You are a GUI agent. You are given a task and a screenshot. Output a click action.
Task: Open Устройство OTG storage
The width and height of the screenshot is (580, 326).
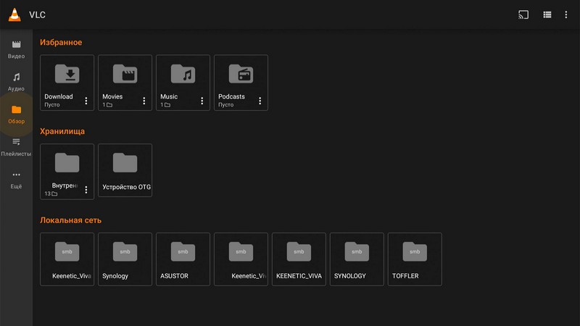tap(125, 170)
